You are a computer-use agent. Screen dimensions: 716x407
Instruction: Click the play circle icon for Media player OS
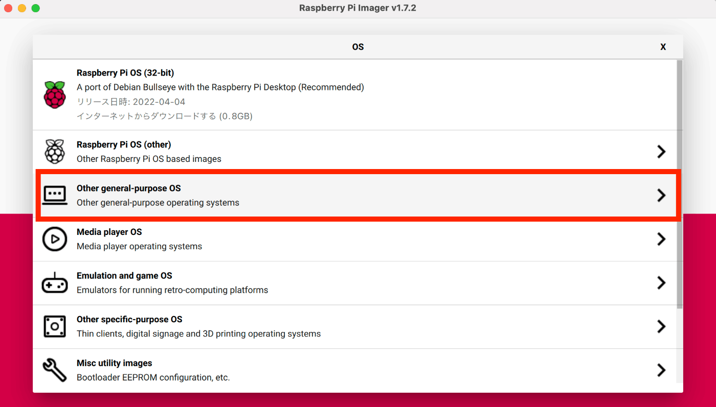tap(55, 239)
